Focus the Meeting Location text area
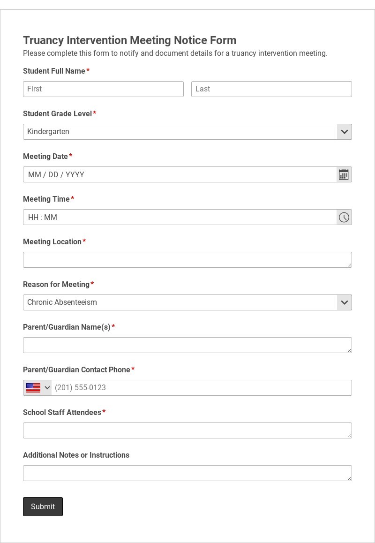375x543 pixels. (x=187, y=260)
